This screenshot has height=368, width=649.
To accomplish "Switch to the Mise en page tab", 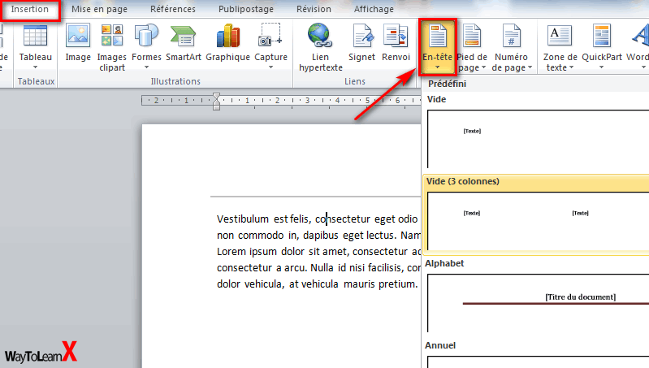I will coord(97,10).
